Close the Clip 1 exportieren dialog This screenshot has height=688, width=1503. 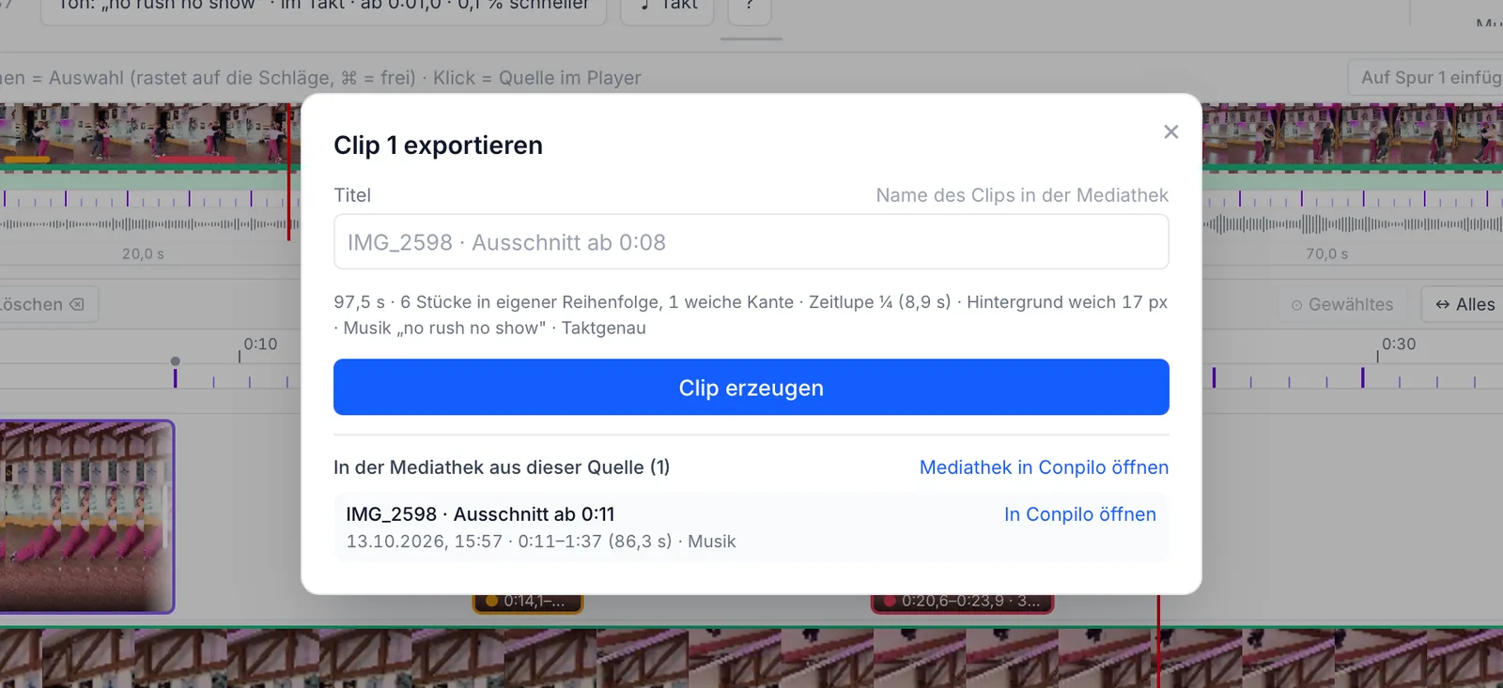point(1170,132)
